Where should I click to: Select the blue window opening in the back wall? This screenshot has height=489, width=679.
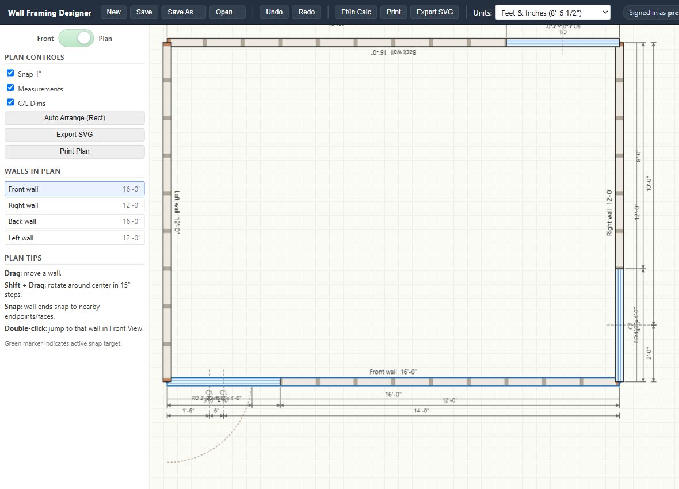click(x=563, y=43)
